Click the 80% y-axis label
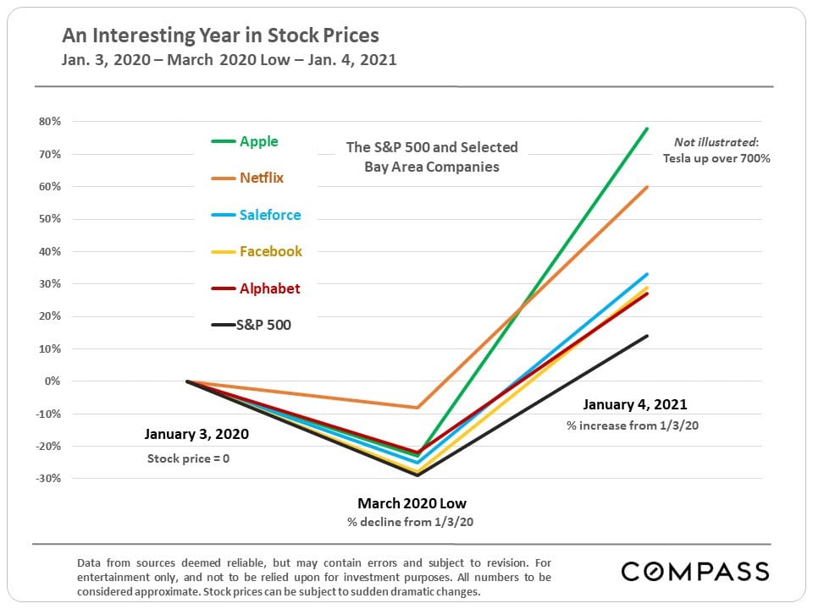Image resolution: width=813 pixels, height=609 pixels. (50, 121)
